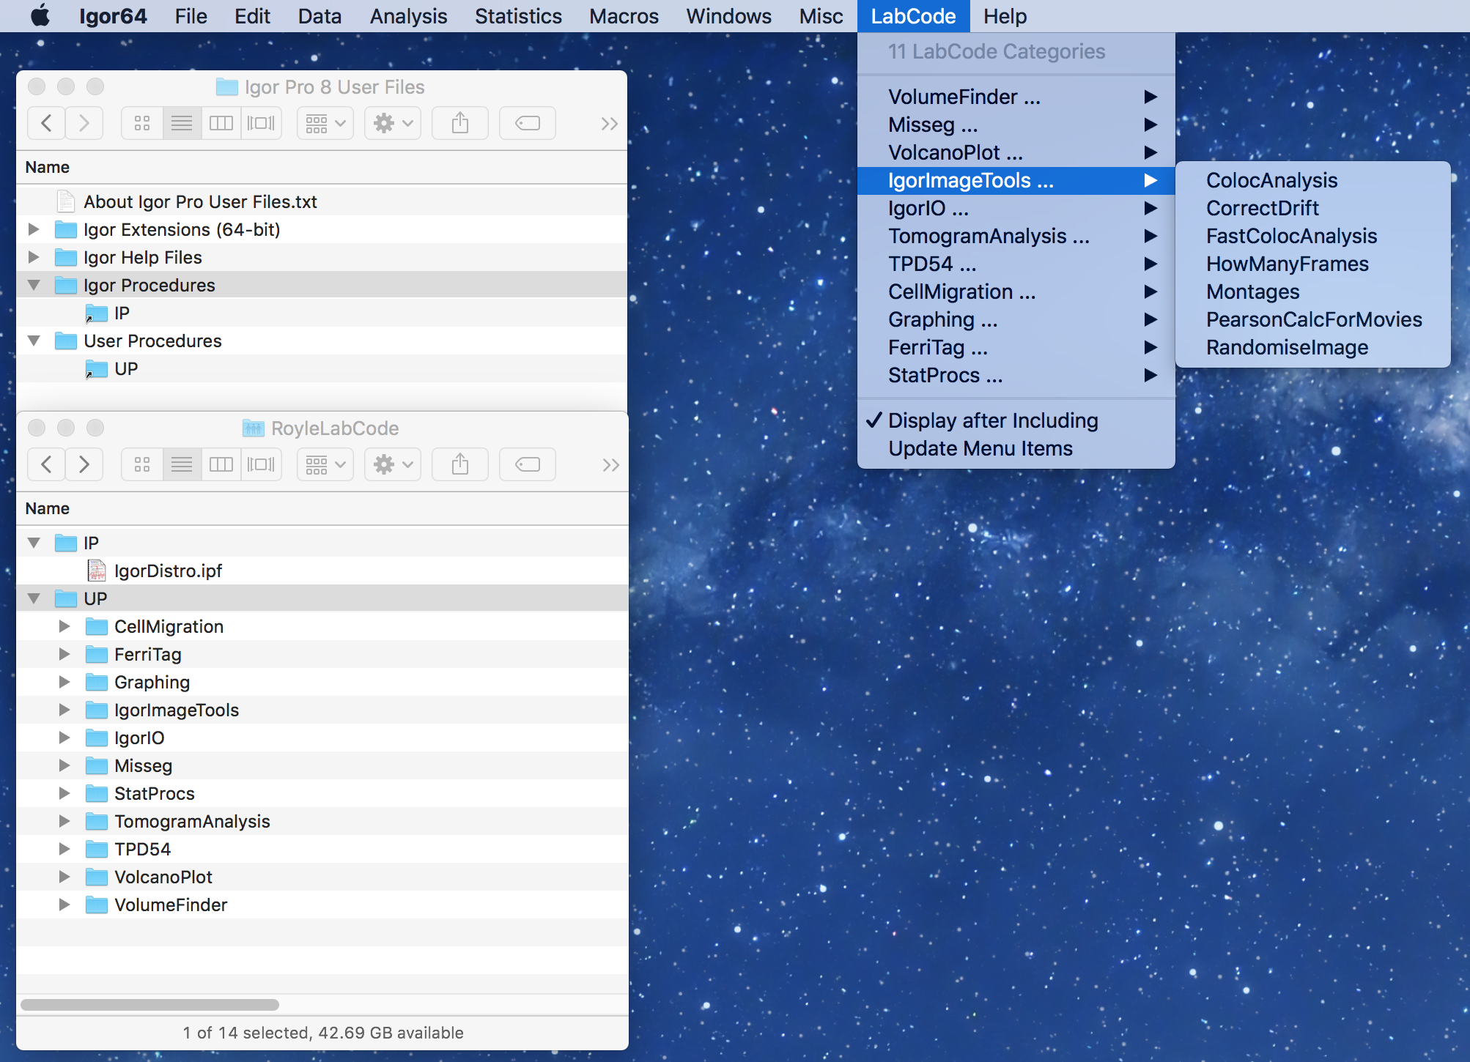Image resolution: width=1470 pixels, height=1062 pixels.
Task: Click edit tags icon in Igor Pro 8 User Files
Action: (528, 123)
